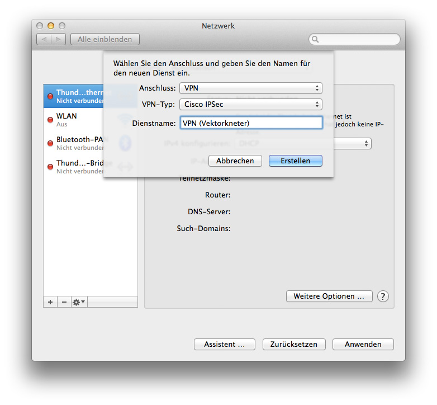This screenshot has width=437, height=405.
Task: Click the Router label
Action: [218, 195]
